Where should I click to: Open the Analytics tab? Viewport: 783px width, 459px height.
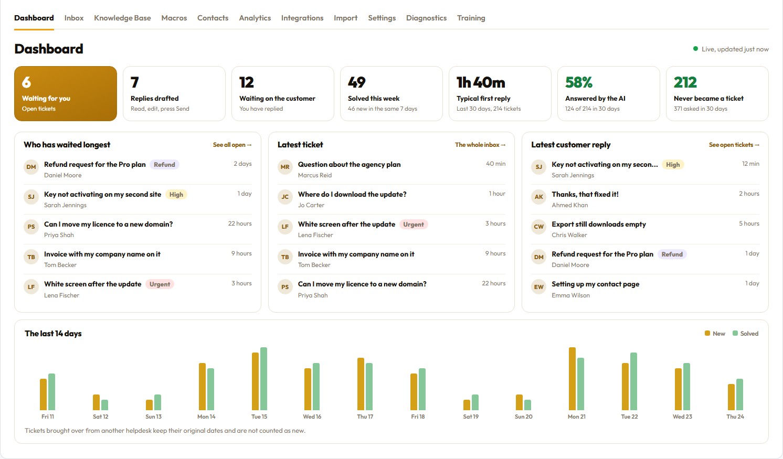point(255,18)
